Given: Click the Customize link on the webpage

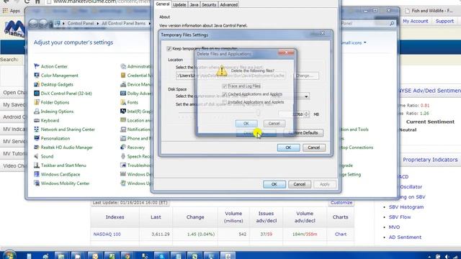Looking at the screenshot, I should click(x=341, y=202).
